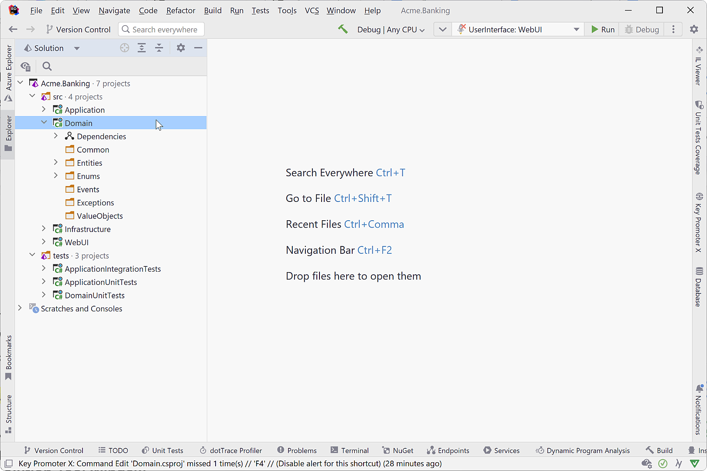Screen dimensions: 707x471
Task: Click the Rider application logo icon
Action: click(x=14, y=10)
